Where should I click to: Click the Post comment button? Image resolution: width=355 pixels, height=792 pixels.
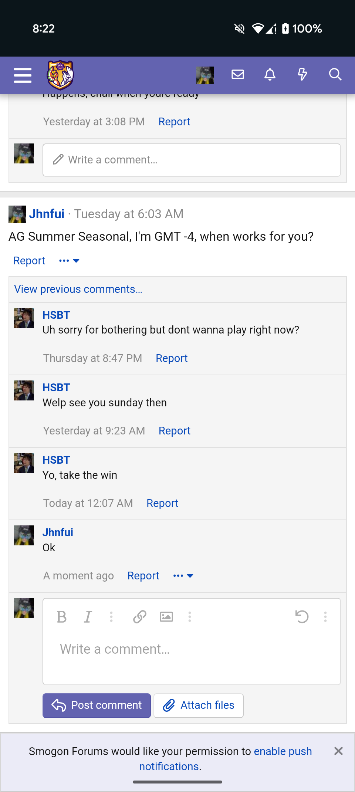(x=97, y=705)
